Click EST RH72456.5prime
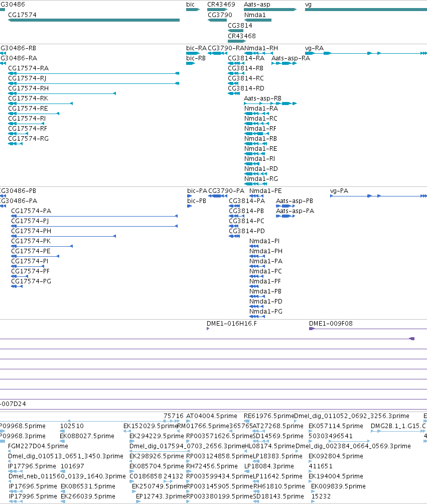The height and width of the screenshot is (504, 427). [x=212, y=466]
